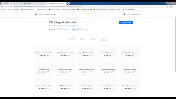The image size is (176, 99).
Task: Open the Download Master: mana... card
Action: [x=109, y=85]
